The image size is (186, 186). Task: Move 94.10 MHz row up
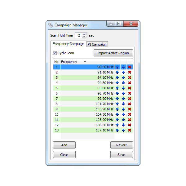pos(117,77)
